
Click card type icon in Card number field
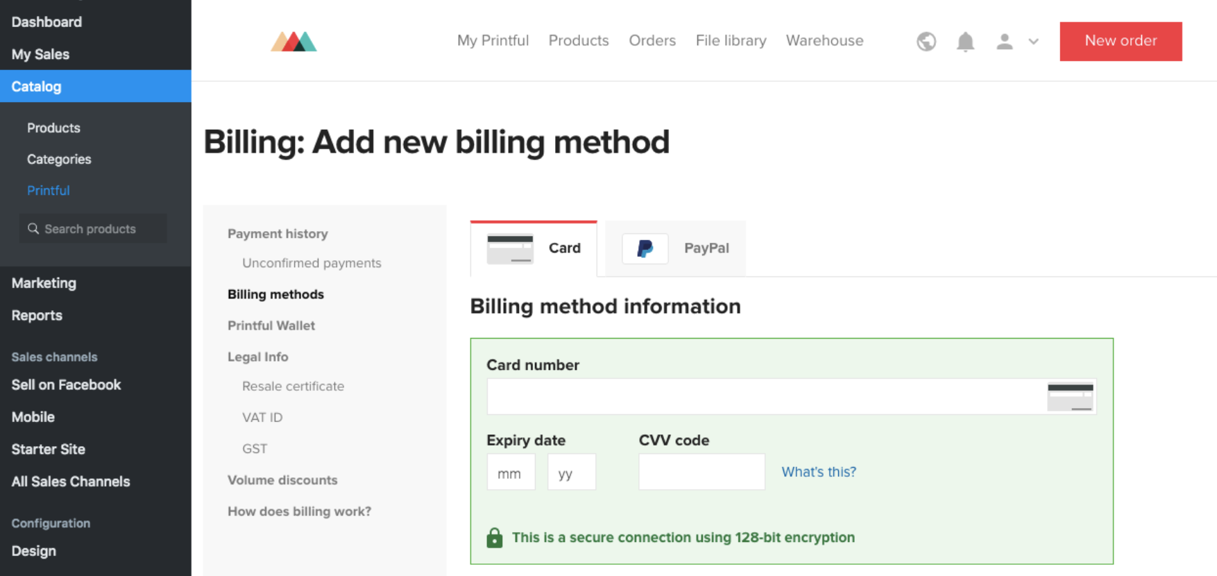(1070, 397)
